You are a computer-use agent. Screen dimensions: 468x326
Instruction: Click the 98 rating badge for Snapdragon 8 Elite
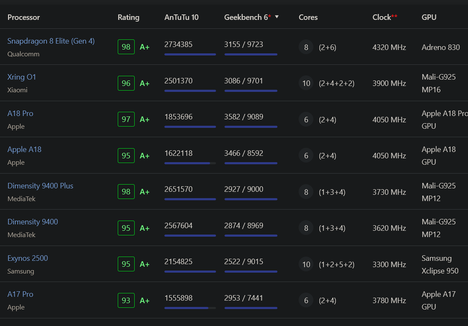tap(126, 47)
